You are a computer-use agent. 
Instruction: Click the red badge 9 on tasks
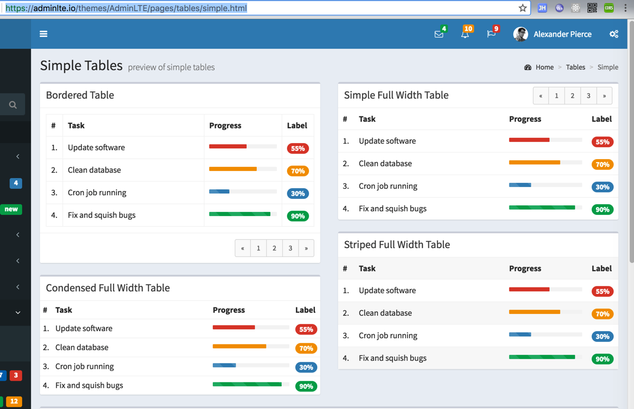(496, 28)
